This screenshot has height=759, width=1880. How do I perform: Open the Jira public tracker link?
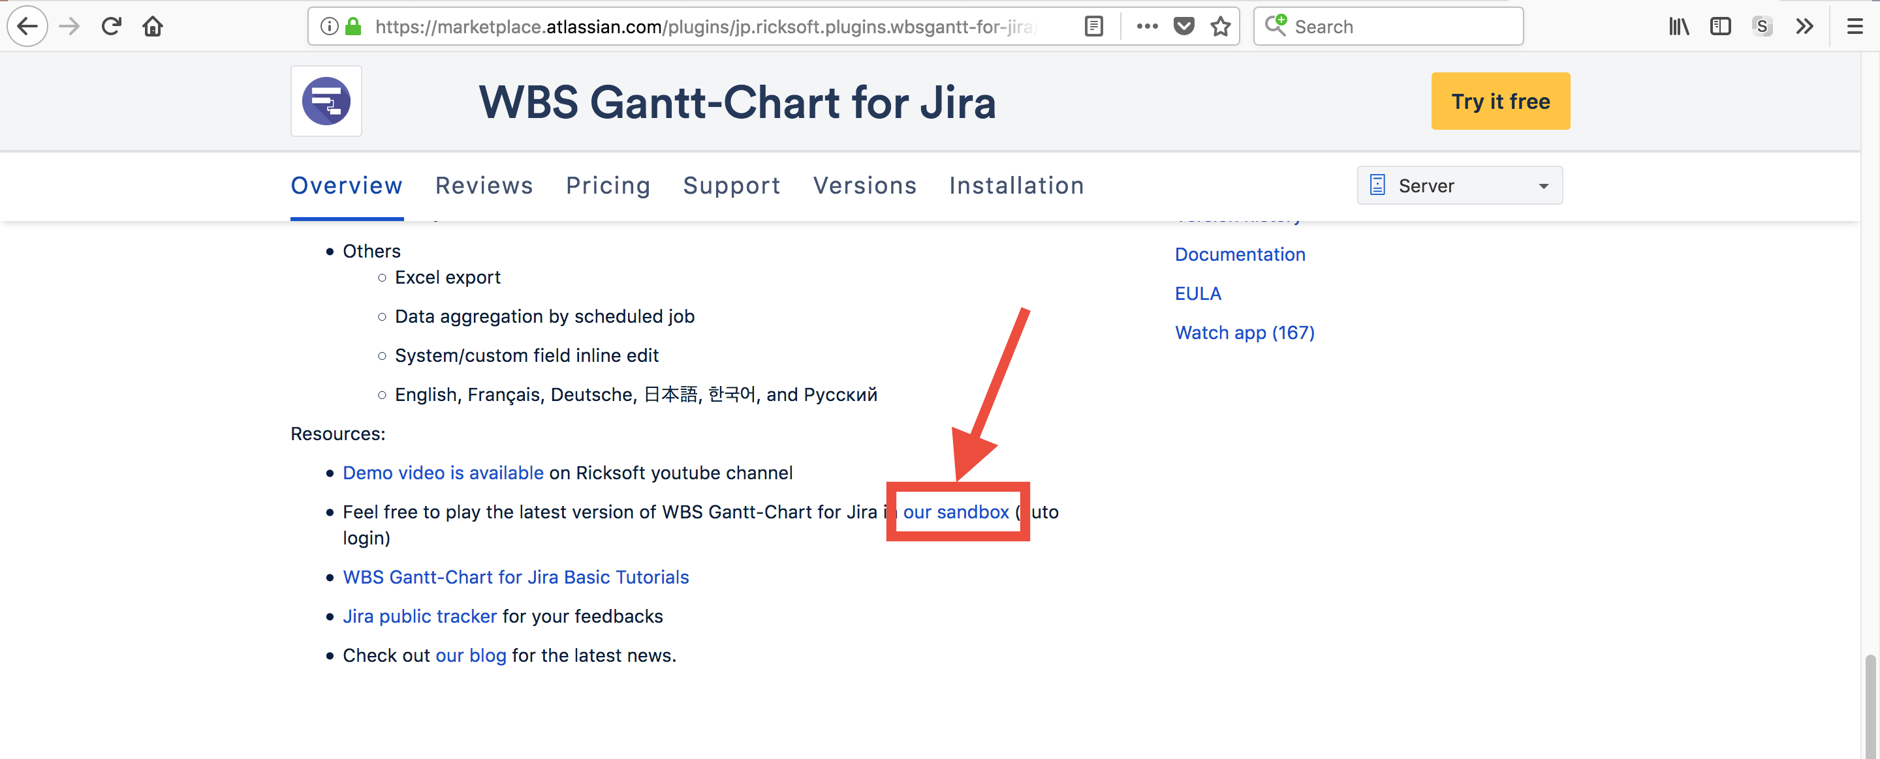420,617
